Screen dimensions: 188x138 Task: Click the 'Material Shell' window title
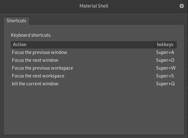pyautogui.click(x=94, y=6)
